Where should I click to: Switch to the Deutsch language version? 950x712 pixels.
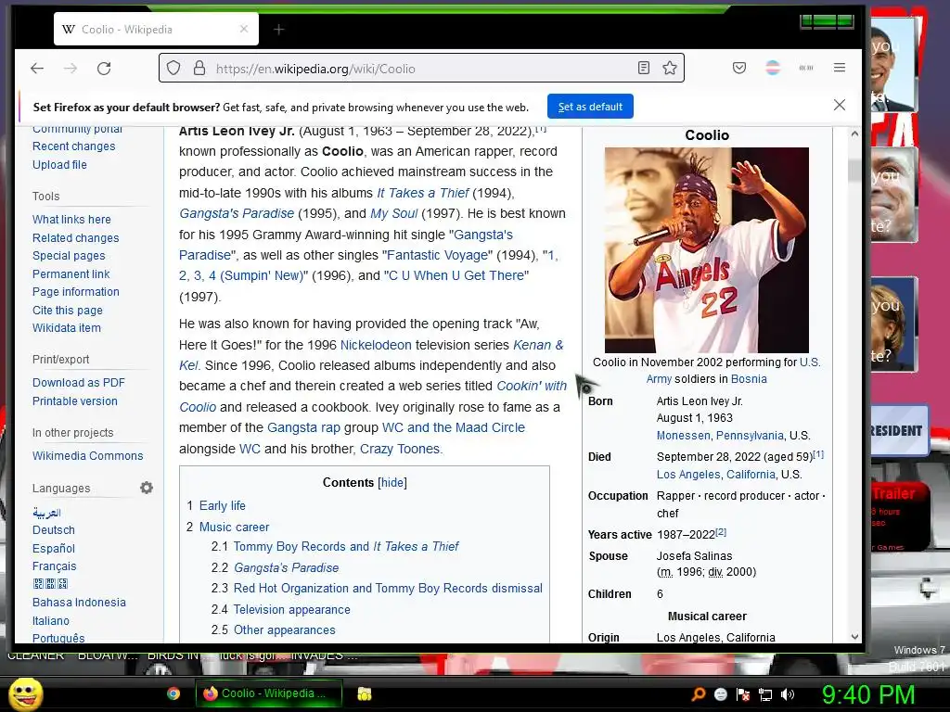point(53,530)
